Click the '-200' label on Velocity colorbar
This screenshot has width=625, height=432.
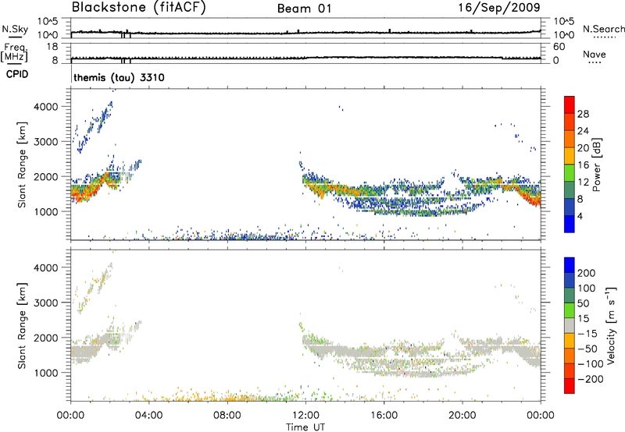tap(590, 379)
